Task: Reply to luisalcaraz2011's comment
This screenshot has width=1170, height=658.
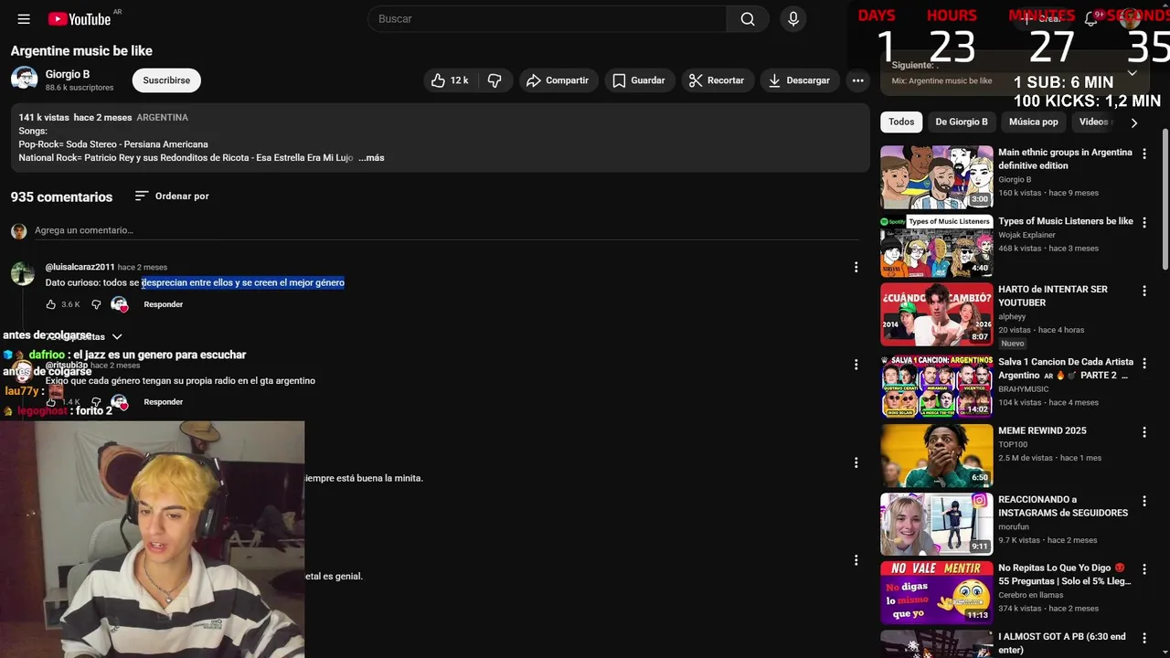Action: [x=164, y=304]
